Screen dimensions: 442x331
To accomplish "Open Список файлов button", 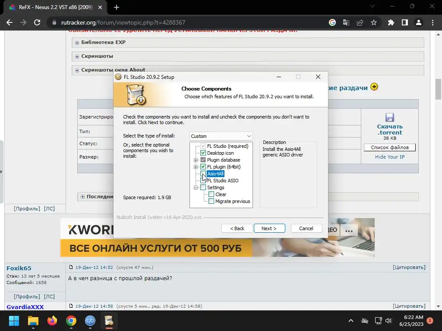I will coord(390,147).
